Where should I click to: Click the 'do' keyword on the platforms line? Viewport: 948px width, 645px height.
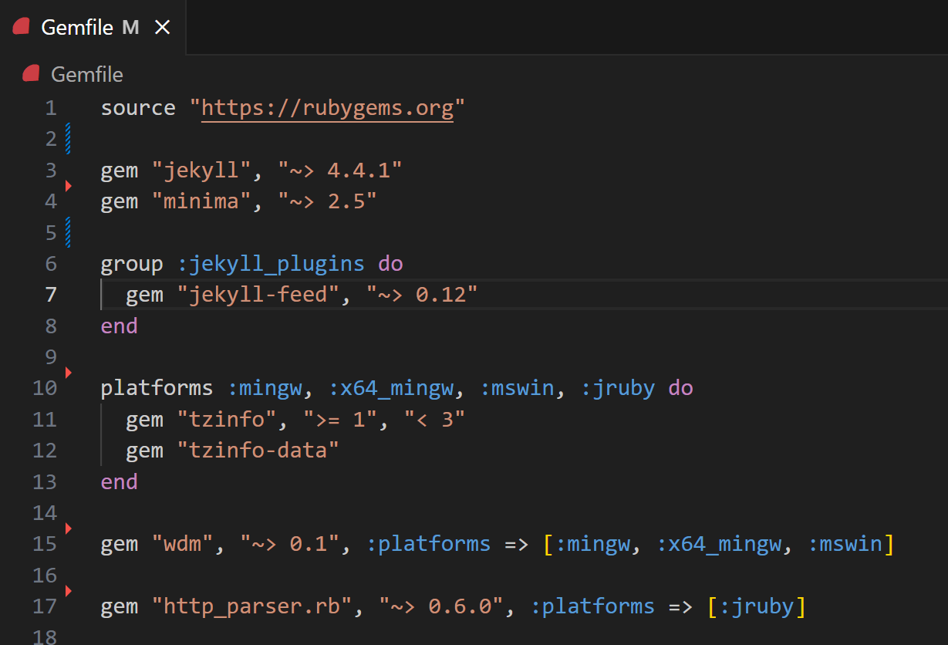coord(680,388)
